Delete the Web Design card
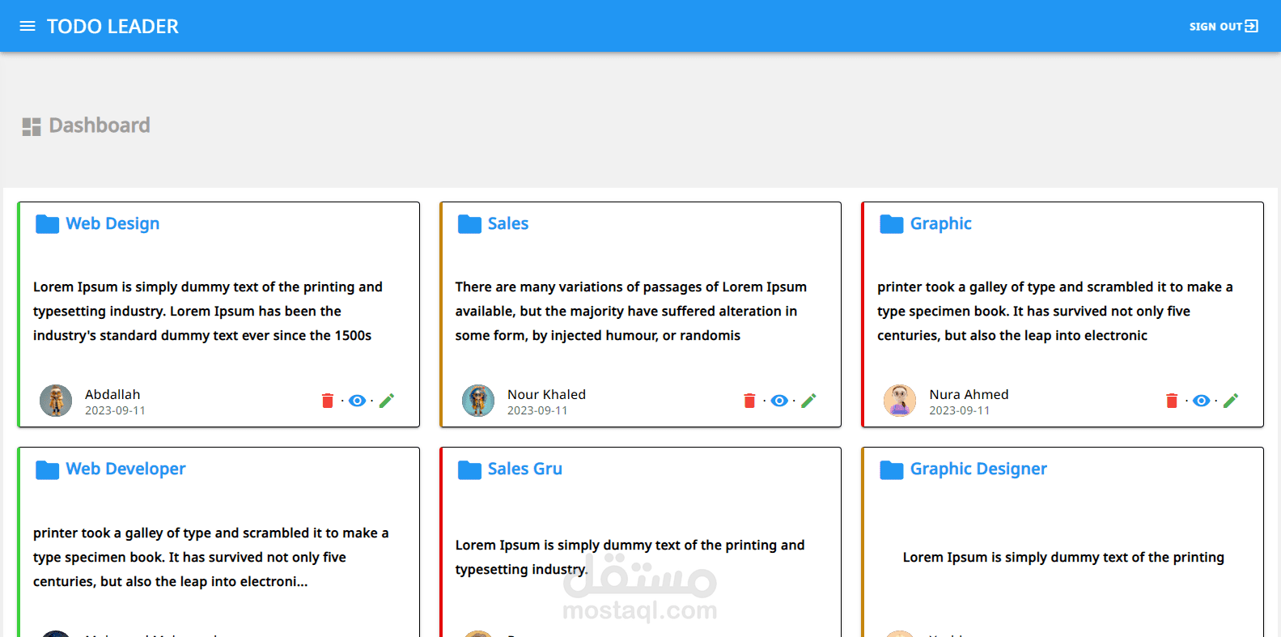 (x=328, y=401)
